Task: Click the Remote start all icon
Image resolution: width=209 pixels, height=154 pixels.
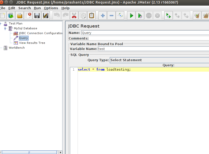Action: (x=168, y=16)
